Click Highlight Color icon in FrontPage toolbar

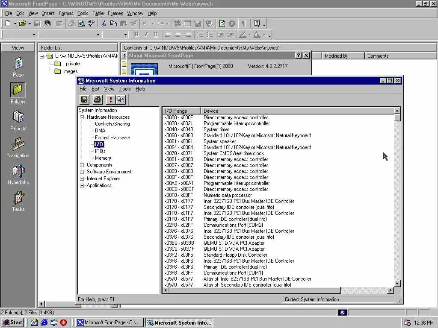tap(243, 35)
